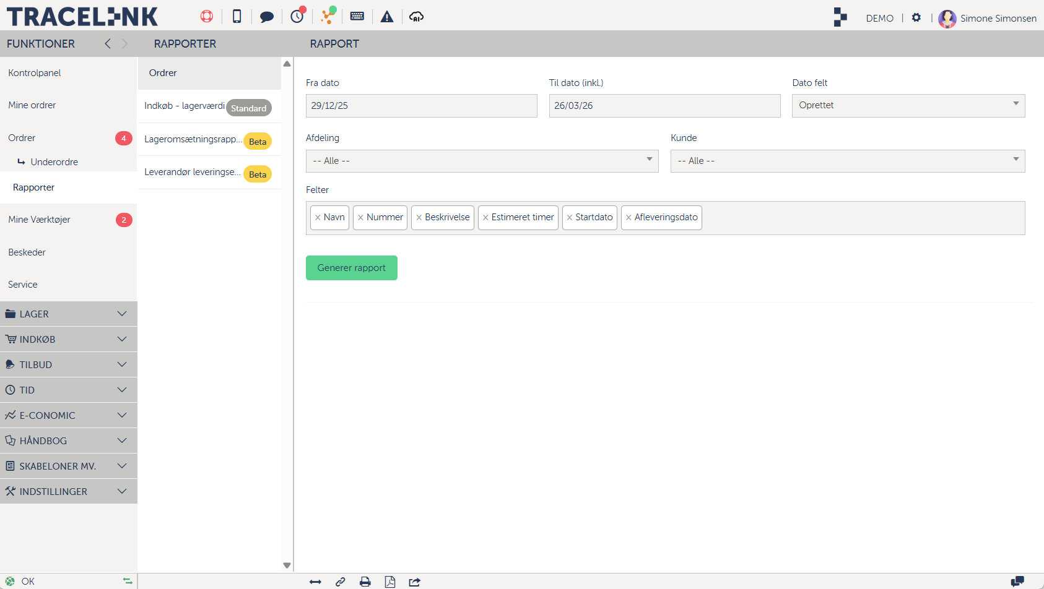Remove the Navn field tag
1044x589 pixels.
pyautogui.click(x=318, y=218)
